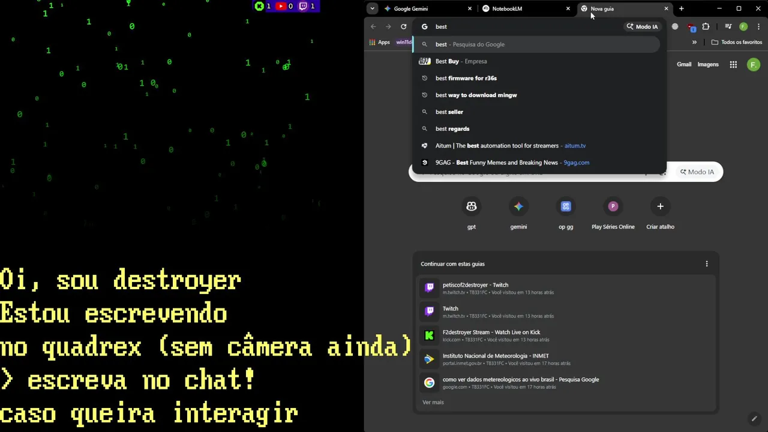Open the Extensions puzzle icon
Viewport: 768px width, 432px height.
tap(706, 26)
